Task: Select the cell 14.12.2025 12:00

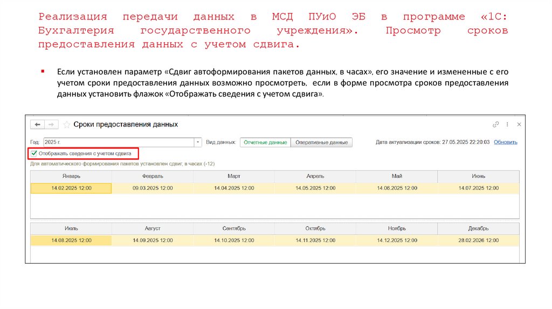Action: point(397,241)
